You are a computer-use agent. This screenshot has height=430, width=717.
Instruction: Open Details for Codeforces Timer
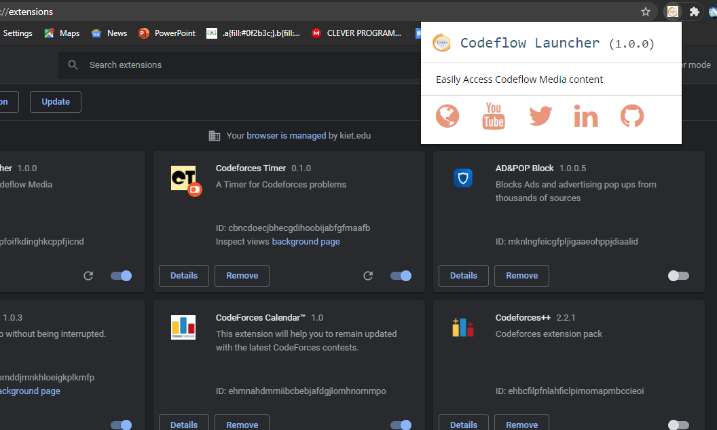pyautogui.click(x=184, y=276)
